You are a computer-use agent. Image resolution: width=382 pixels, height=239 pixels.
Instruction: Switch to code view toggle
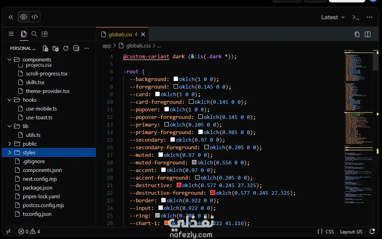point(35,17)
